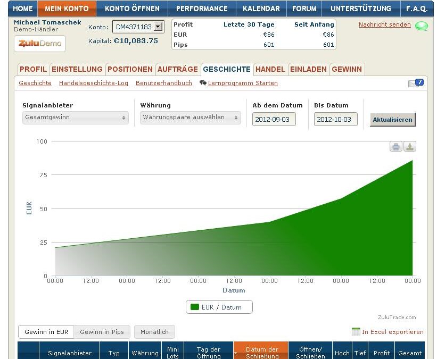Click the chart download icon

pos(409,147)
